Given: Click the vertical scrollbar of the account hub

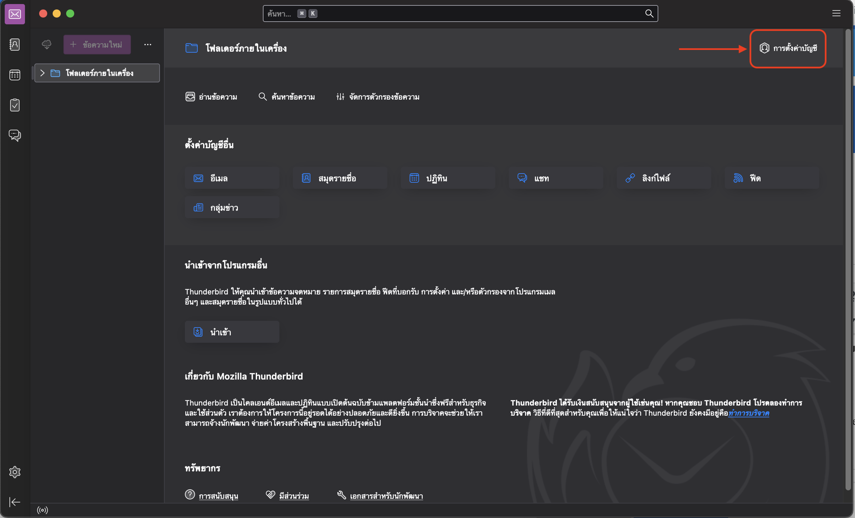Looking at the screenshot, I should pyautogui.click(x=848, y=260).
